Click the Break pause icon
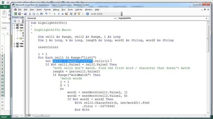213x119 pixels. click(x=59, y=14)
